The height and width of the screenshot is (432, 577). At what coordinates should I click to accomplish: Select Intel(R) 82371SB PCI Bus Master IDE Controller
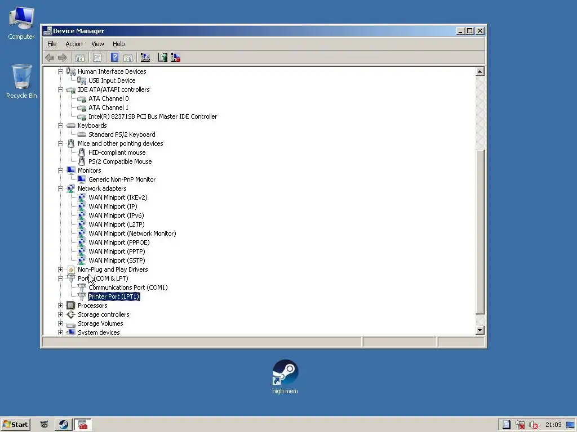click(153, 116)
